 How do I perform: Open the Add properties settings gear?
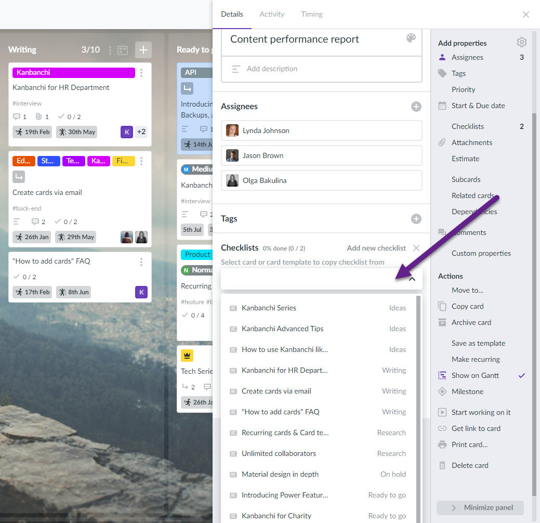521,42
